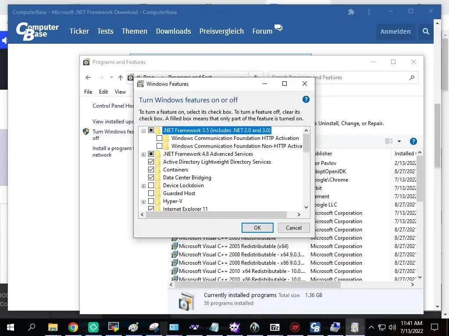
Task: Open browser extensions puzzle icon
Action: [x=351, y=12]
